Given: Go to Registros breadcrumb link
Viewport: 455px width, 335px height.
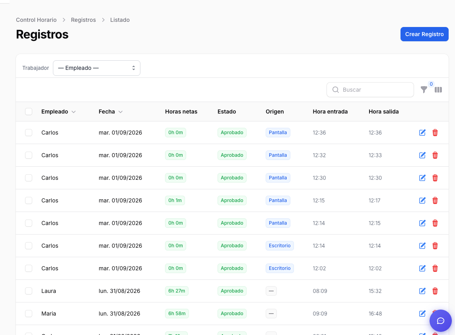Looking at the screenshot, I should [x=83, y=20].
